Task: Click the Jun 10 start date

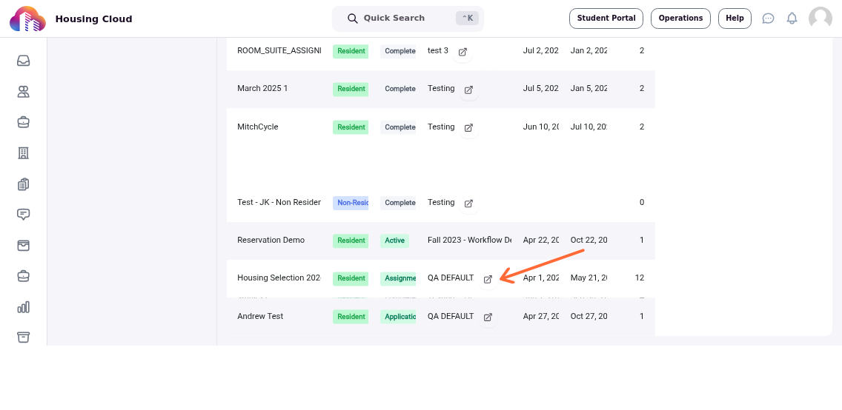Action: (541, 127)
